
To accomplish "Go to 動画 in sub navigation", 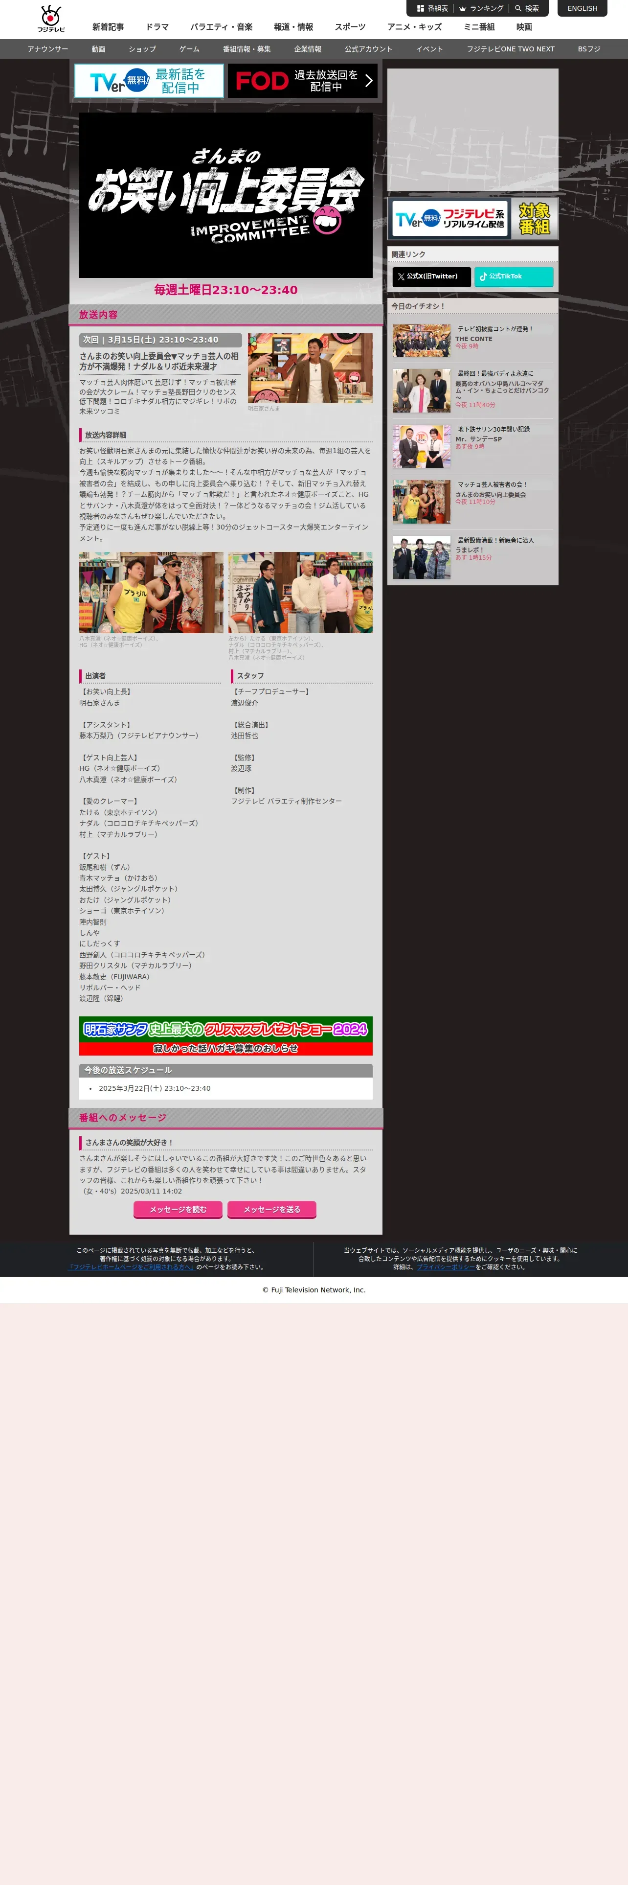I will point(99,49).
